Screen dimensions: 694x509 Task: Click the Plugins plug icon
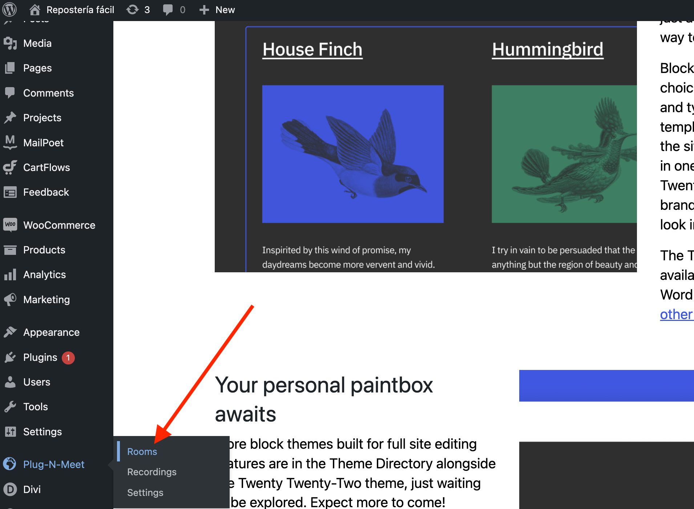10,357
